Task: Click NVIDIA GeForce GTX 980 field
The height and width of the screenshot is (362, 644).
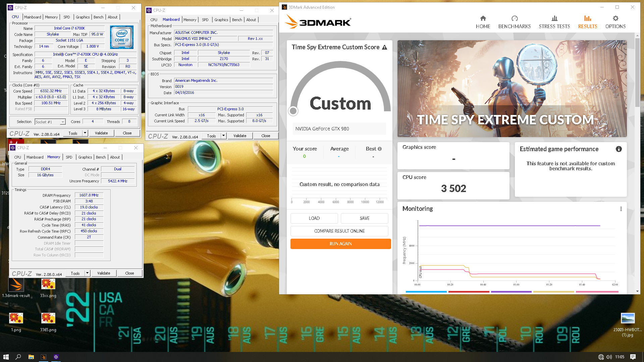Action: pyautogui.click(x=339, y=129)
